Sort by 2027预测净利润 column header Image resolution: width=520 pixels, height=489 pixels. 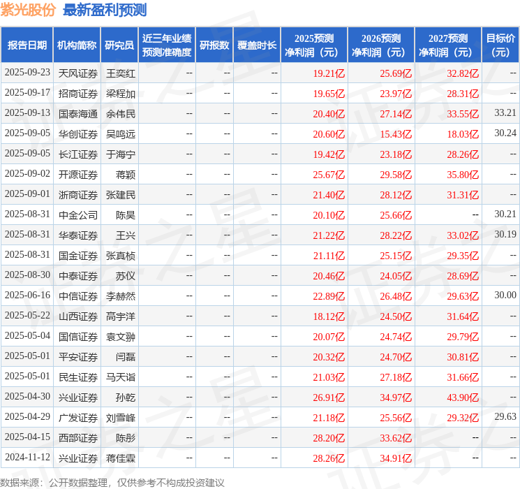pyautogui.click(x=448, y=45)
